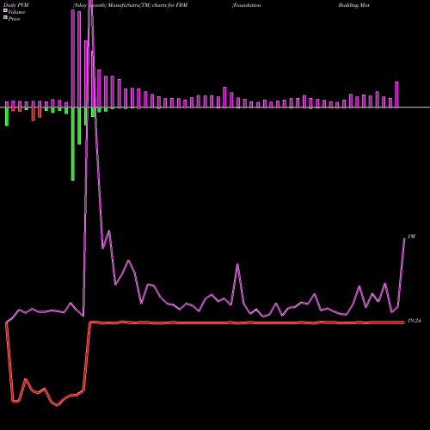Click the MunafaSutra charts for FBM title

tap(130, 5)
